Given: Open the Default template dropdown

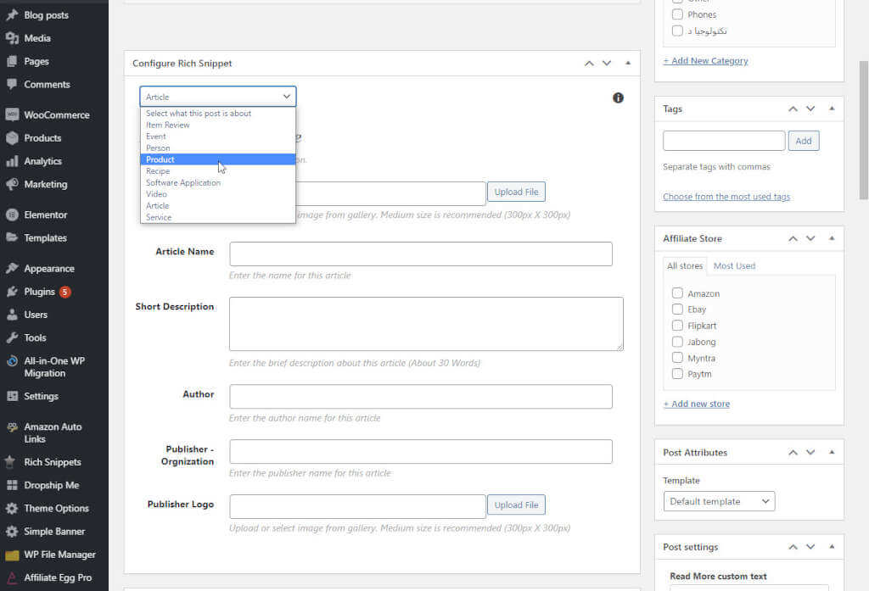Looking at the screenshot, I should pyautogui.click(x=719, y=501).
